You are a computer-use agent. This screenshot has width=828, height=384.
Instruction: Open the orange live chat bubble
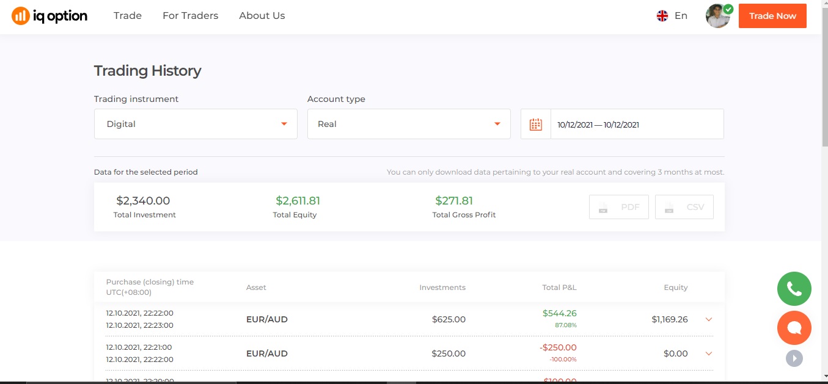point(794,328)
